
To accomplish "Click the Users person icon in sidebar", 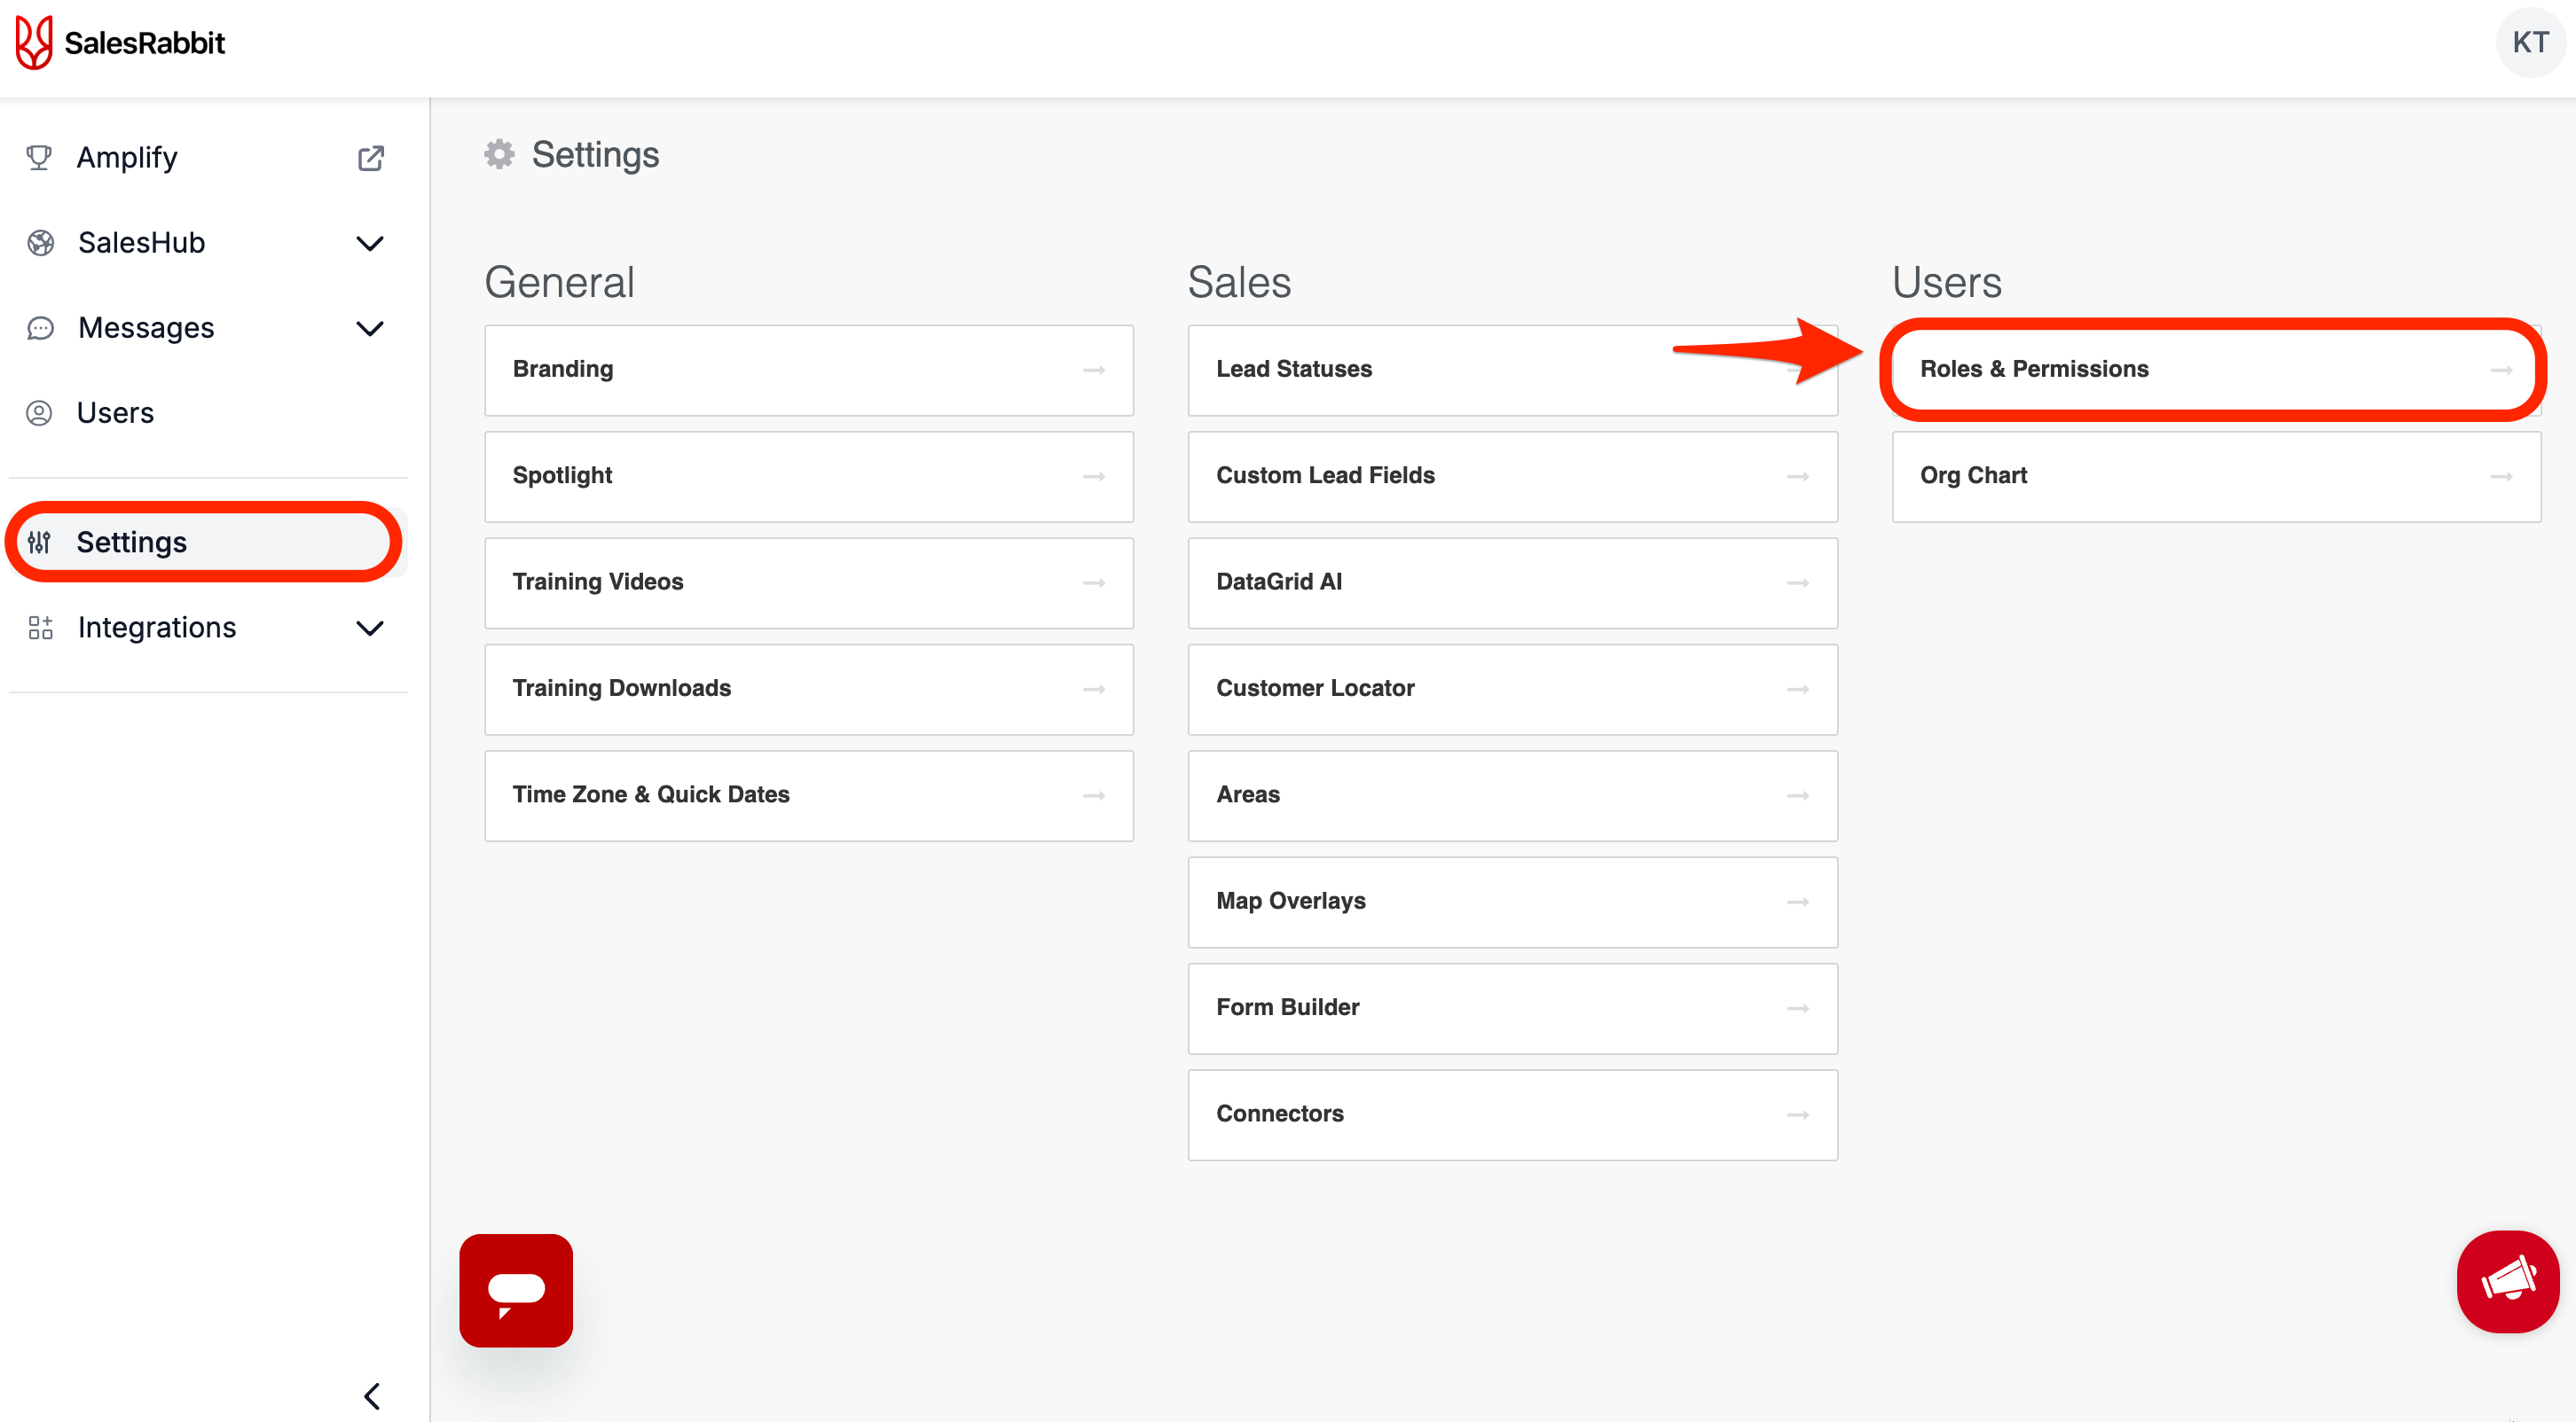I will pyautogui.click(x=39, y=413).
